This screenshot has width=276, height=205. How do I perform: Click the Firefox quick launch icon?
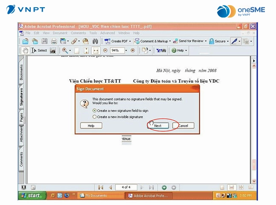click(67, 195)
